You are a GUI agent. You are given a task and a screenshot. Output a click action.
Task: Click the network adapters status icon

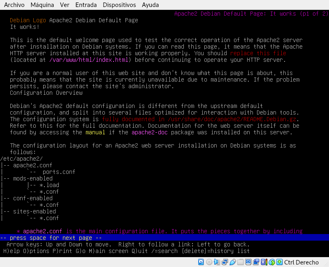tap(225, 262)
